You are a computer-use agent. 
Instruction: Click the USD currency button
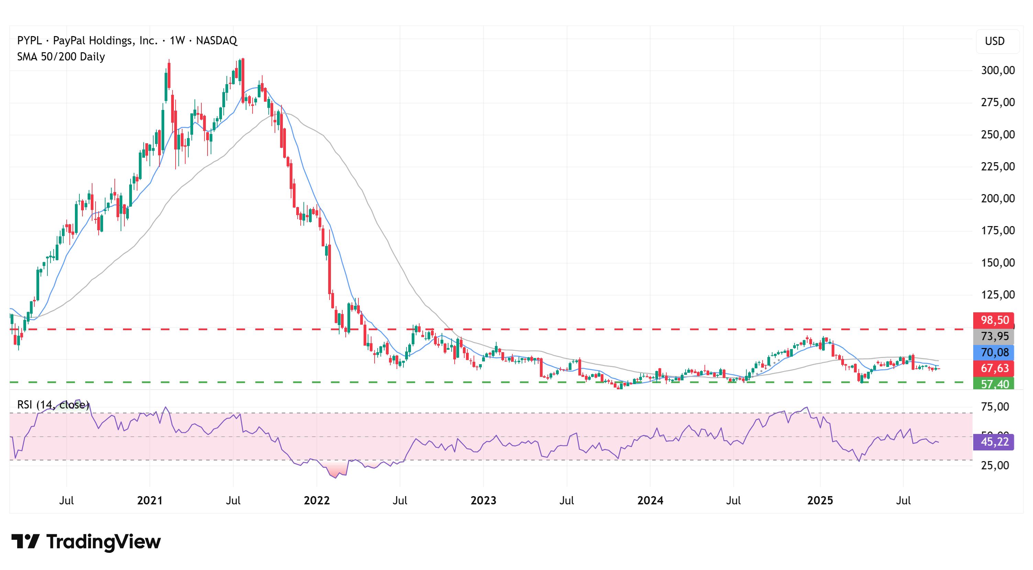tap(997, 41)
